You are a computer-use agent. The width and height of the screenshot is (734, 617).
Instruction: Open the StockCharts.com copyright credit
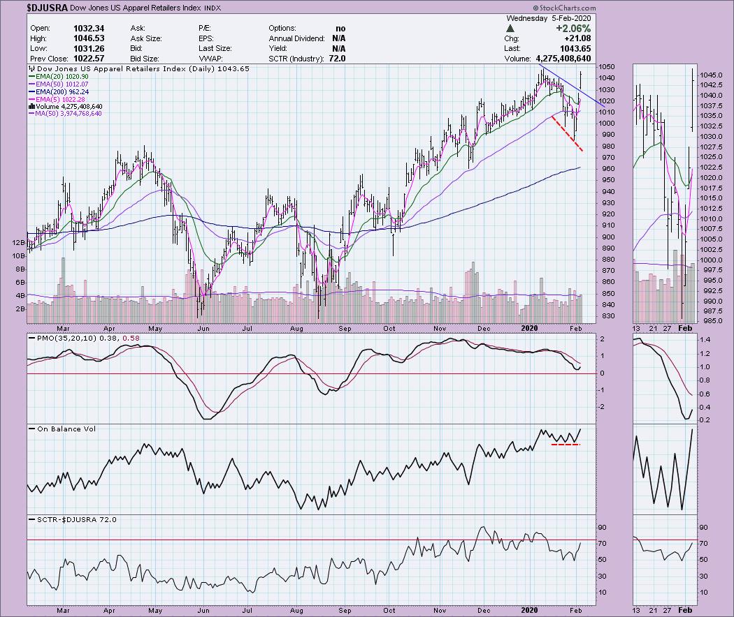point(564,8)
